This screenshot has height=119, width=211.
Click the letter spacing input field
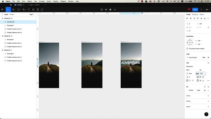point(201,73)
